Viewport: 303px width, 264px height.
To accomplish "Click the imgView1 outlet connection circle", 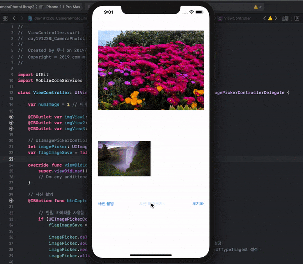I will click(x=11, y=117).
